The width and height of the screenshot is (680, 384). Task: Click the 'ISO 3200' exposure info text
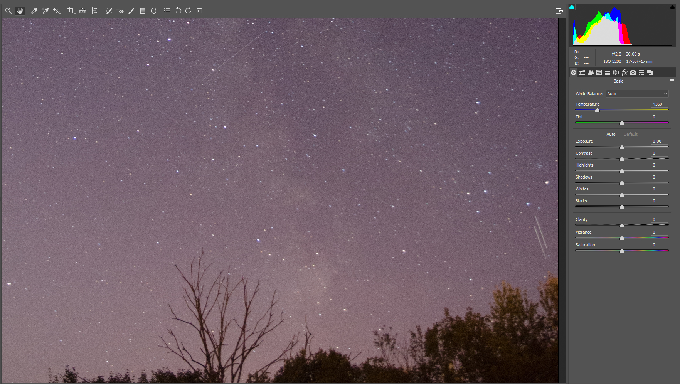pyautogui.click(x=612, y=61)
